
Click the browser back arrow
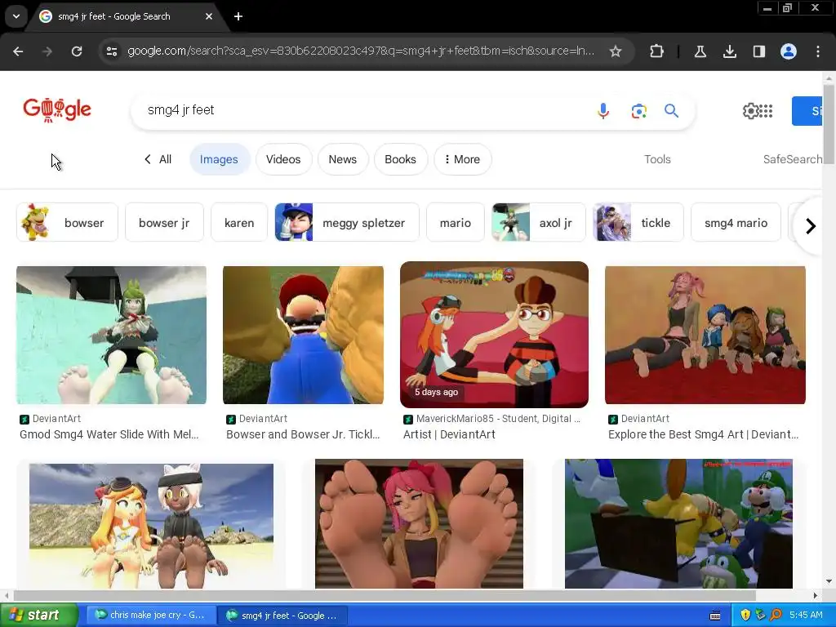(18, 51)
